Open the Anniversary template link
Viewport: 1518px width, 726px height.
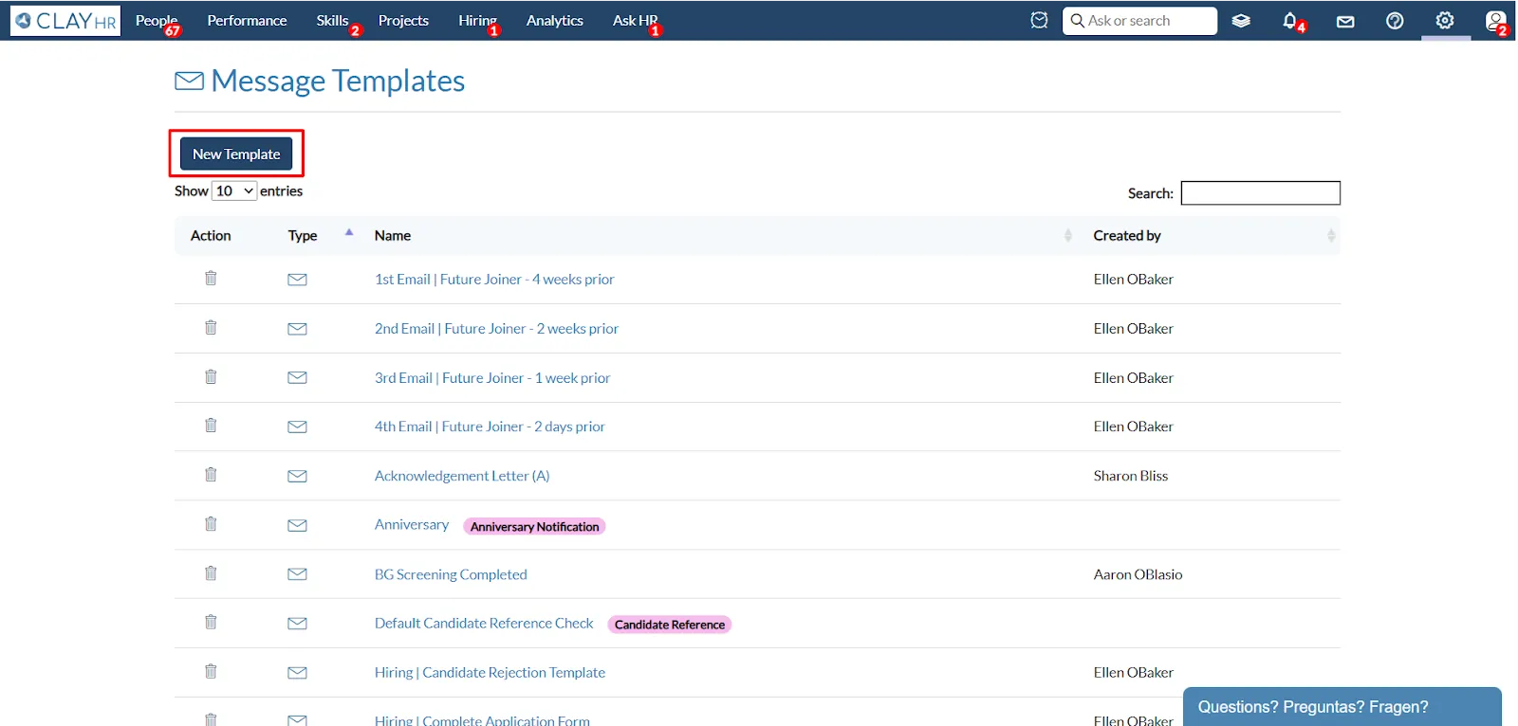412,524
